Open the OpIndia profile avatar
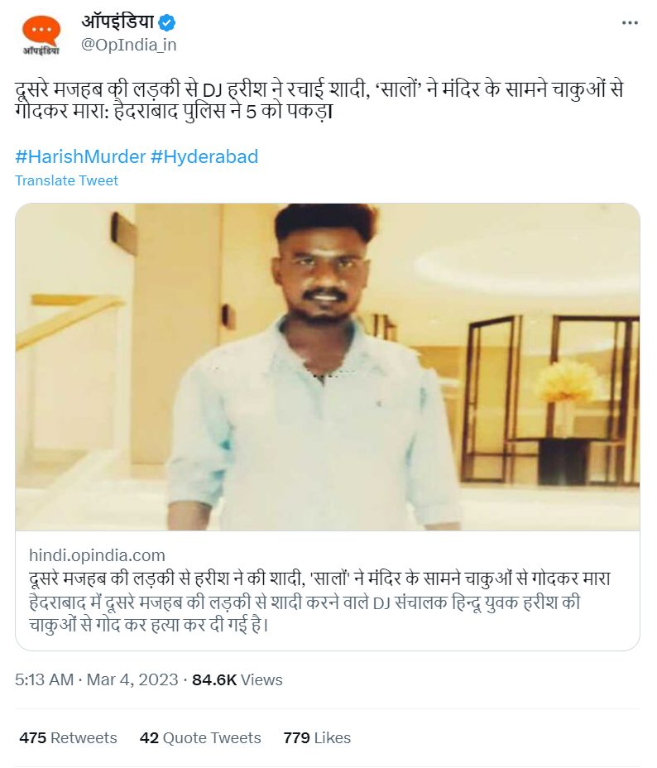 [41, 33]
